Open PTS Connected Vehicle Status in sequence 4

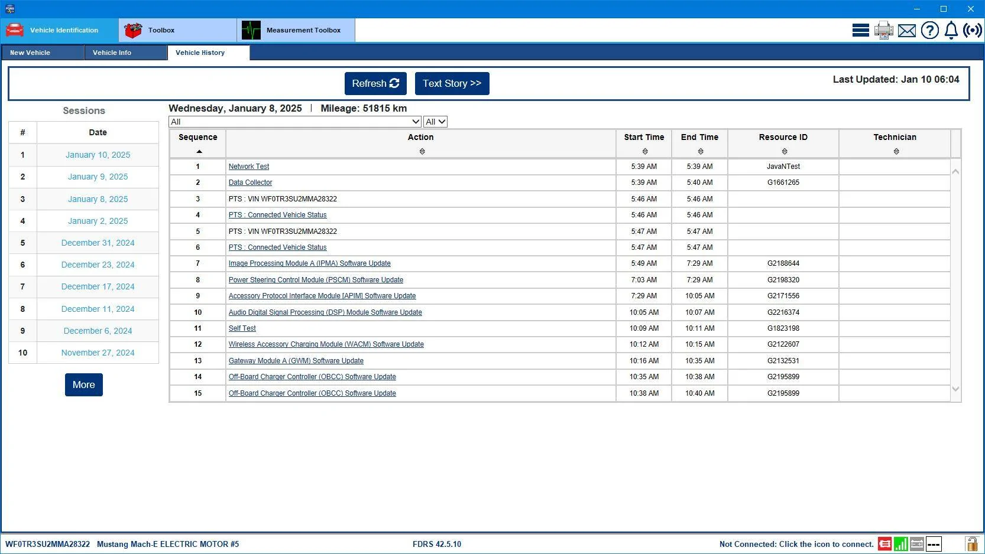[x=278, y=215]
